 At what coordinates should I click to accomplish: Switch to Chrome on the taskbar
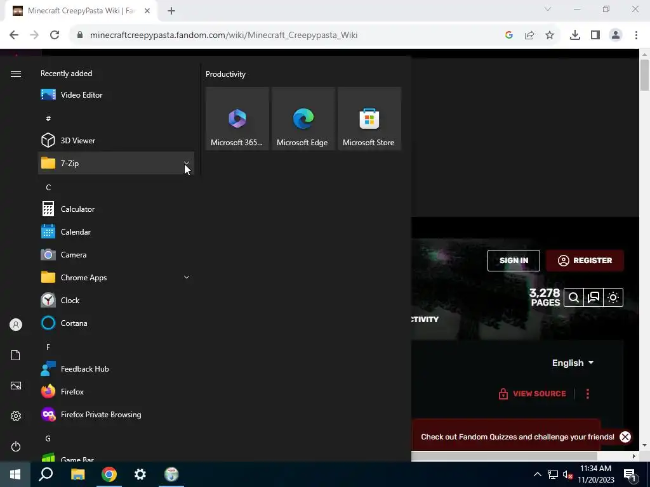point(109,474)
